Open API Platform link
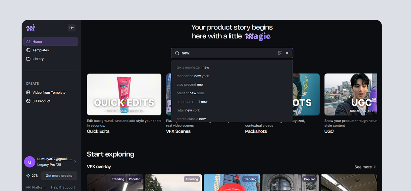 pos(36,187)
